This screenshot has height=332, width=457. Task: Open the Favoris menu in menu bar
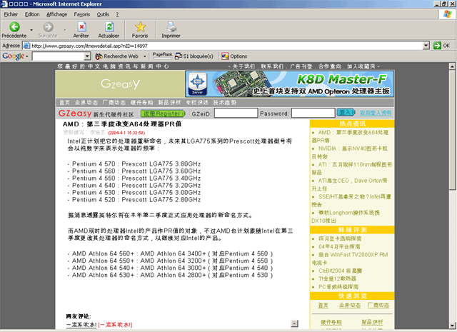(x=82, y=14)
